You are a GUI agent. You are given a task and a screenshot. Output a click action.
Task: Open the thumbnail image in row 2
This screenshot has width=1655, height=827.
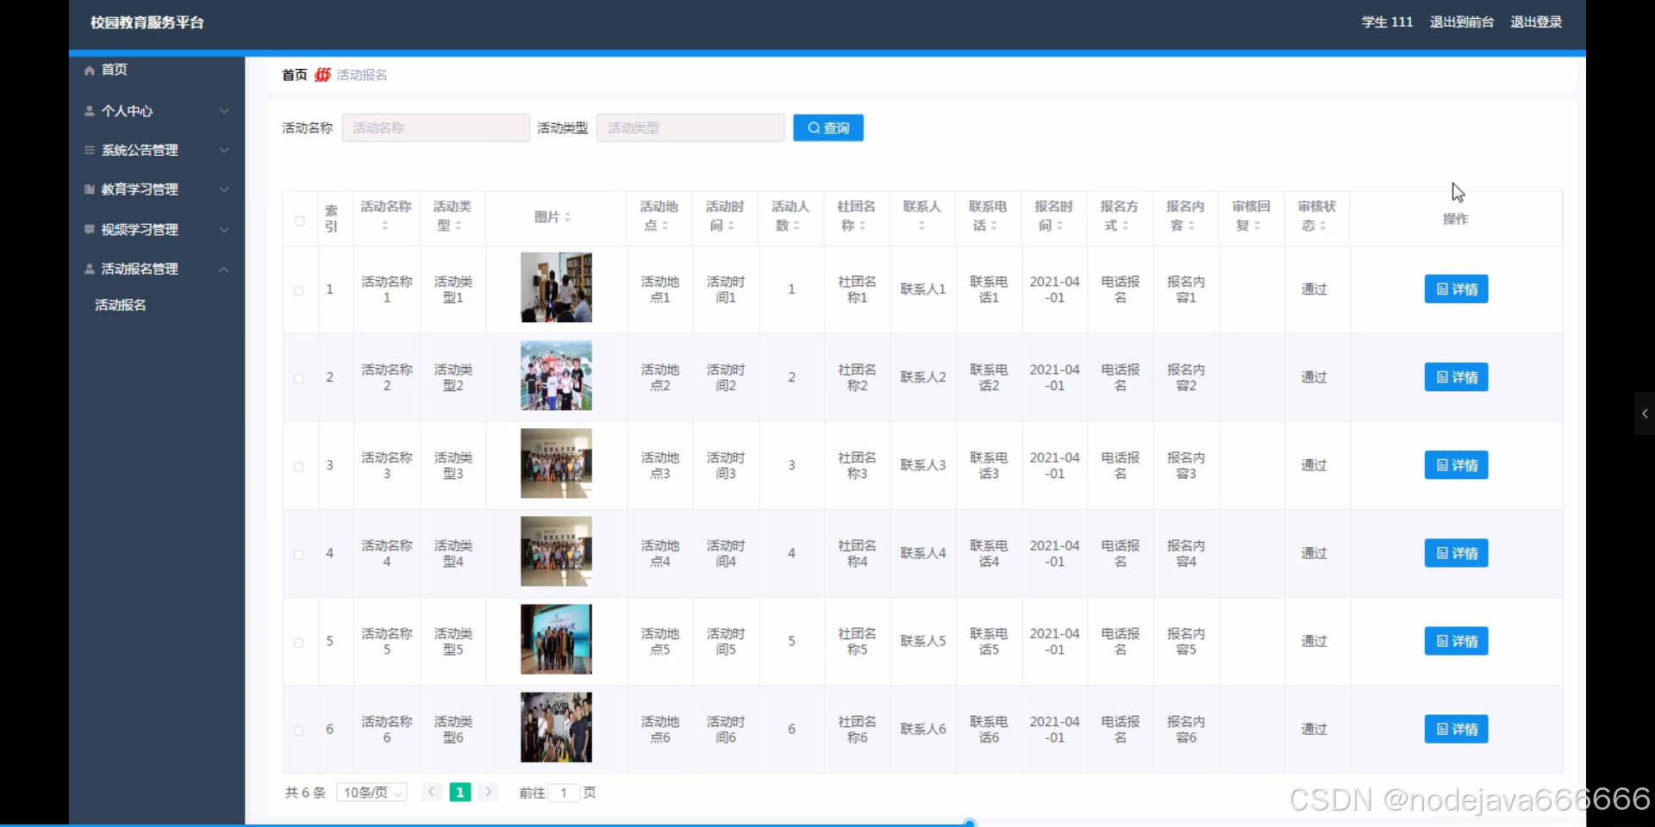pos(556,376)
